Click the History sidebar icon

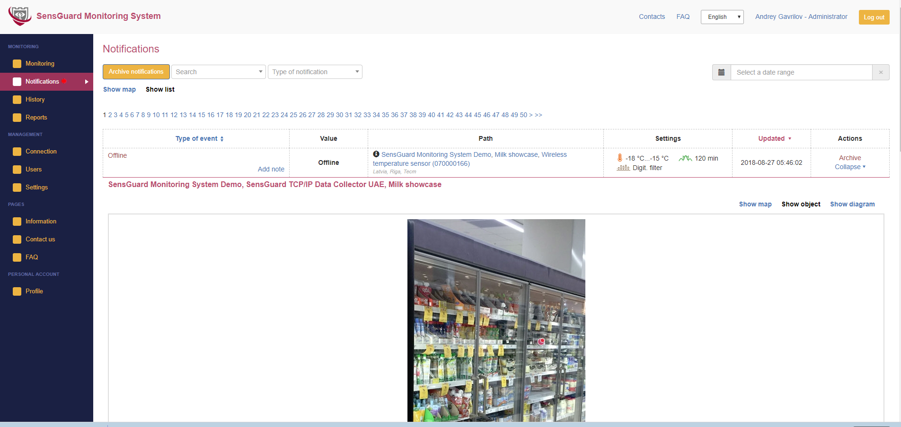[17, 100]
